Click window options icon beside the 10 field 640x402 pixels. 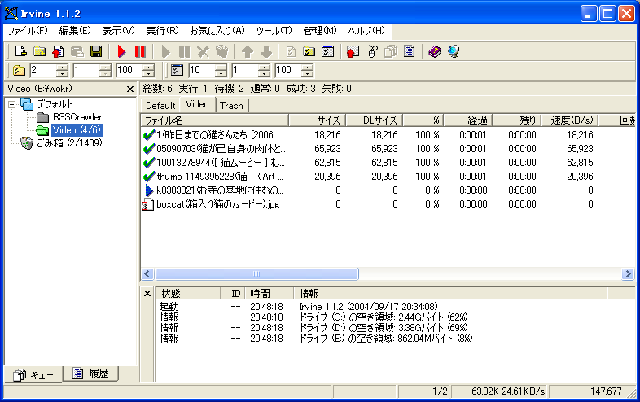click(x=177, y=70)
